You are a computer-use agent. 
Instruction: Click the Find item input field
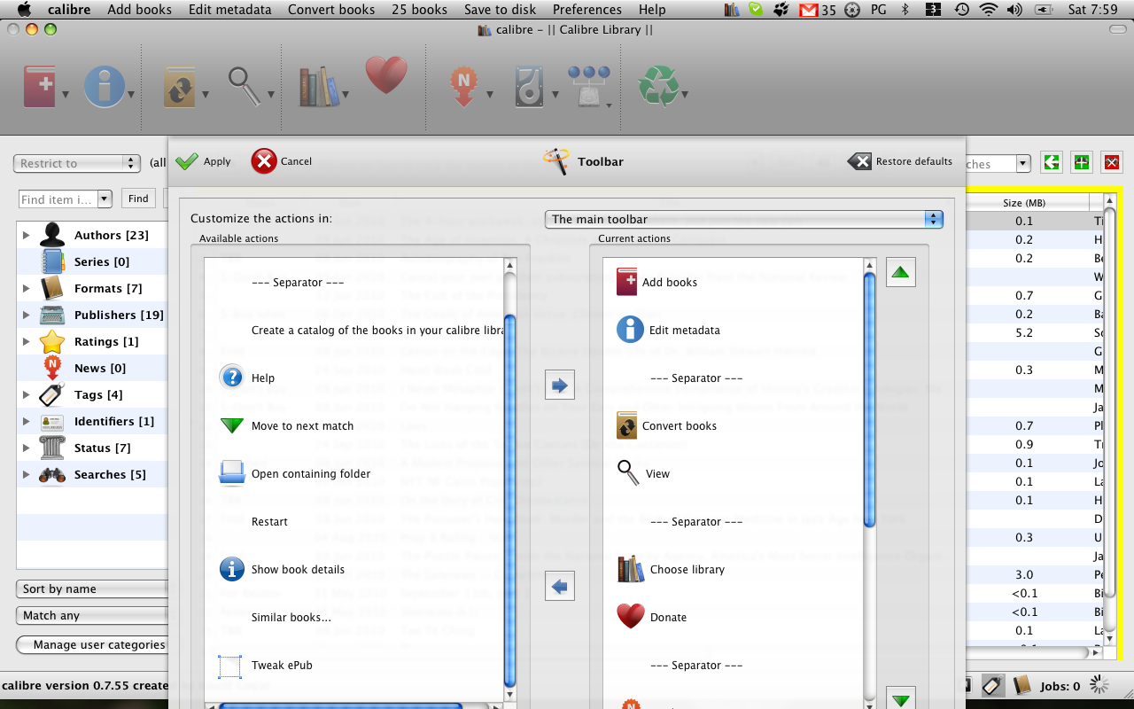click(58, 199)
